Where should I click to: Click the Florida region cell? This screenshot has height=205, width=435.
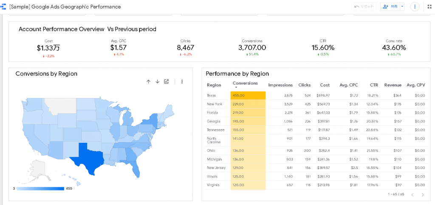(x=212, y=113)
